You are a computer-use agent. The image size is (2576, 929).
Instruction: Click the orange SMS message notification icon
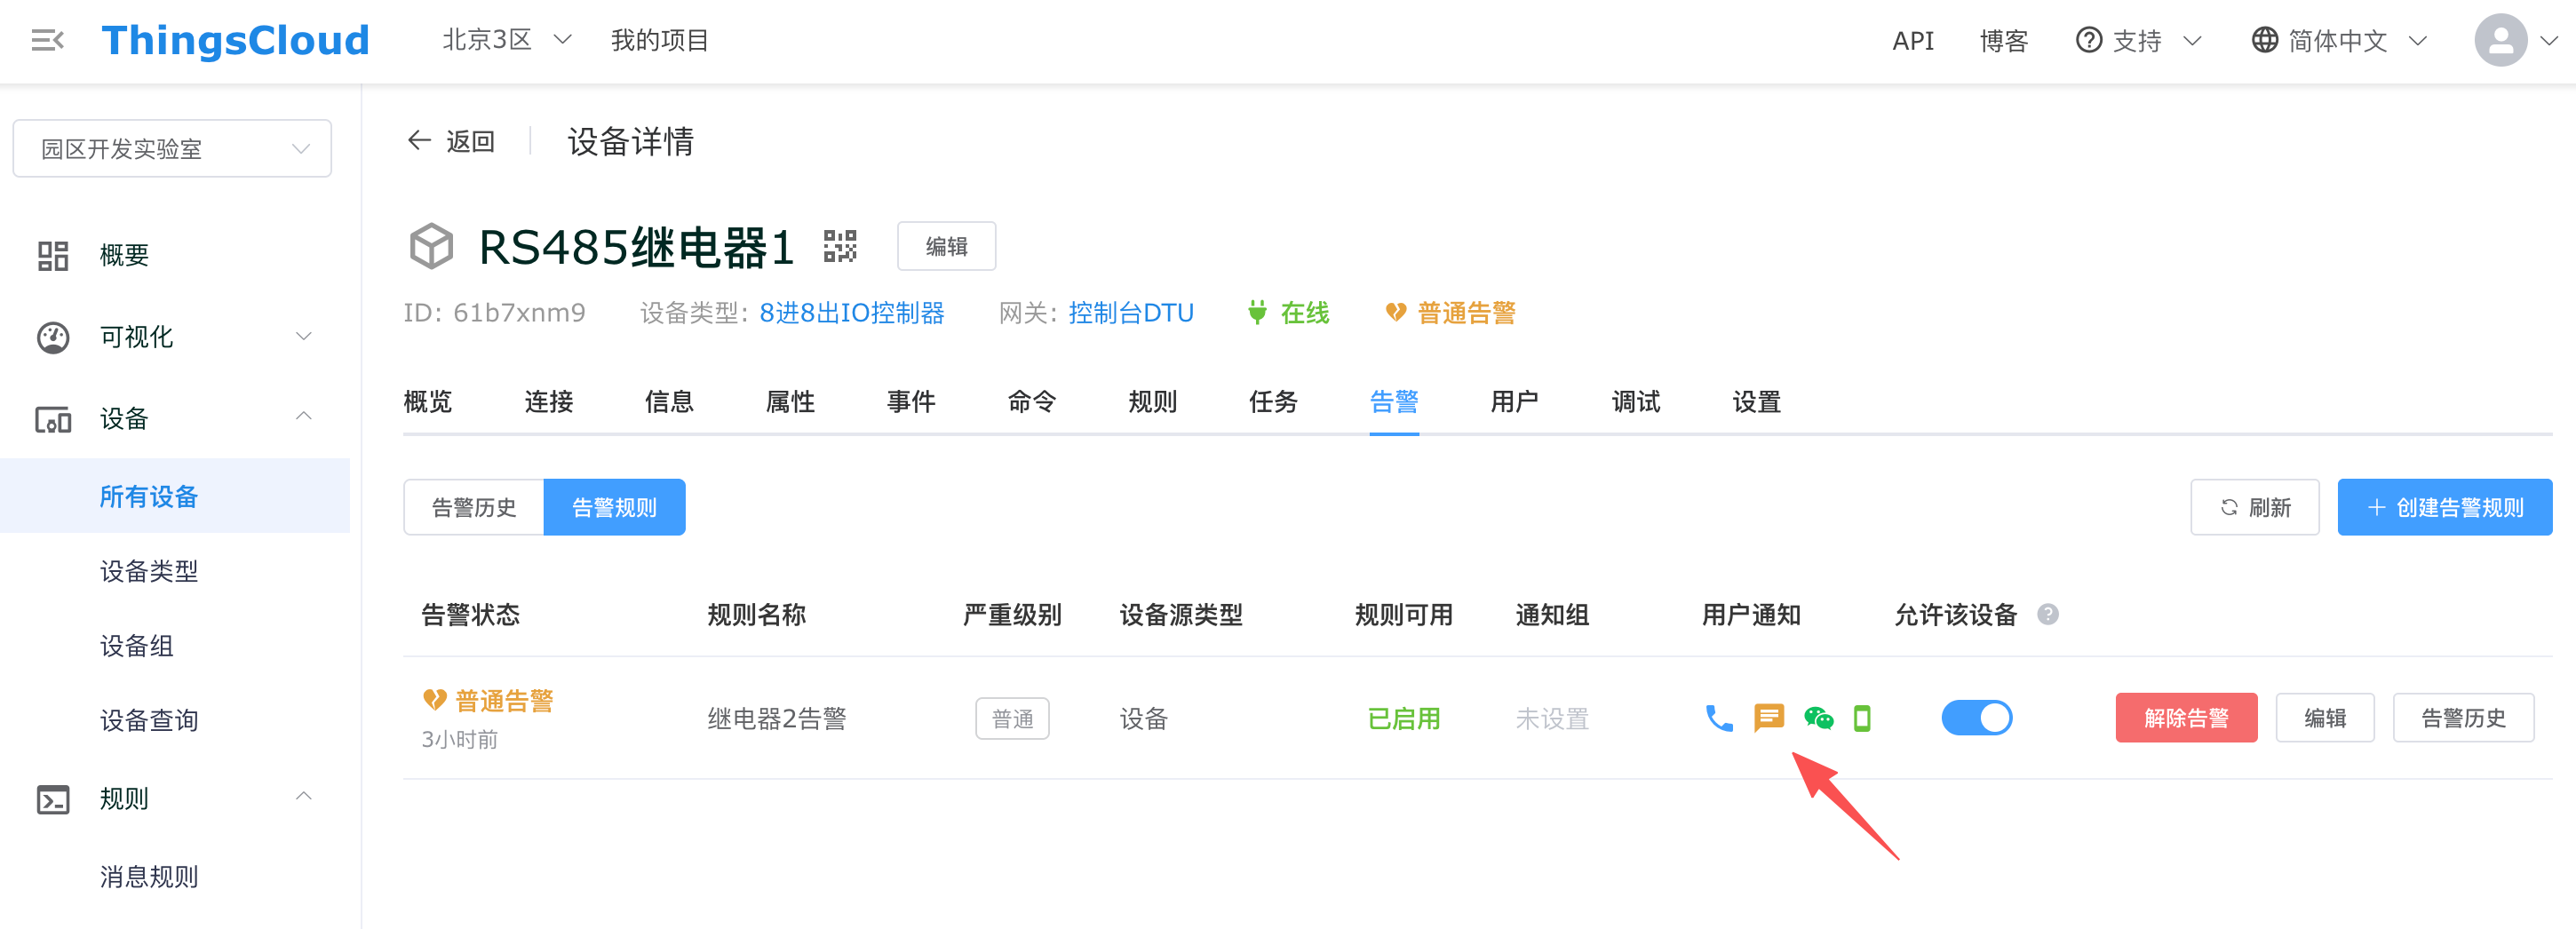click(x=1768, y=718)
